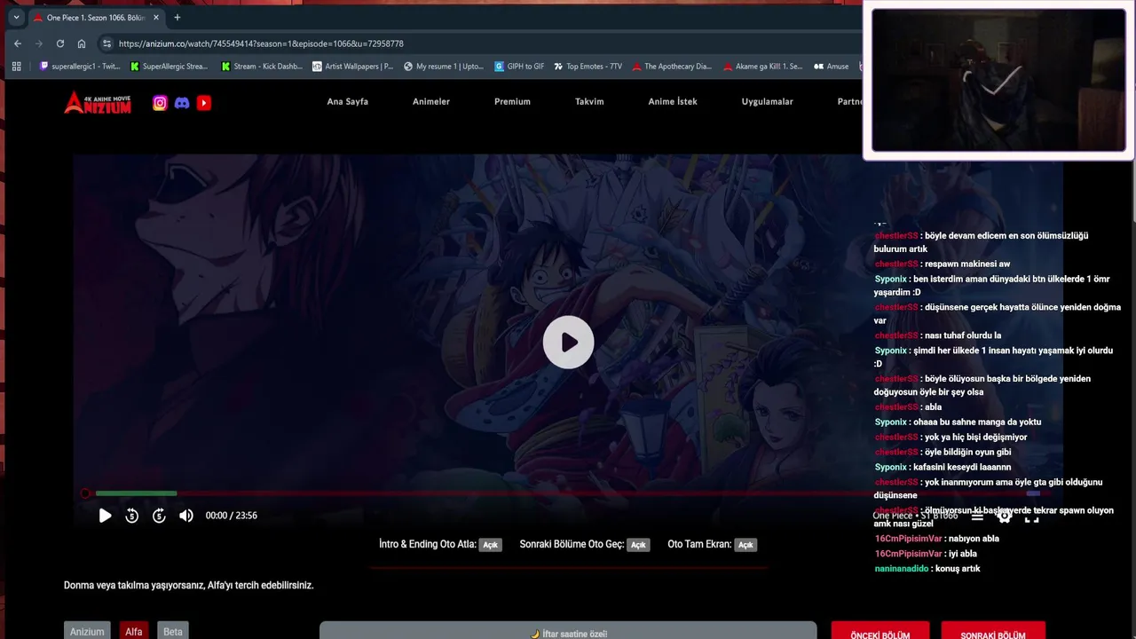
Task: Open Anizium Discord server icon
Action: (x=182, y=103)
